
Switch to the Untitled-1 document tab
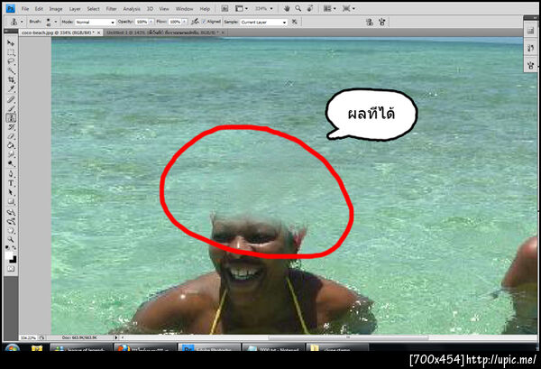pyautogui.click(x=163, y=32)
